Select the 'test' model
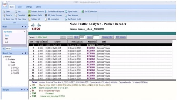This screenshot has height=109, width=182. (6, 42)
